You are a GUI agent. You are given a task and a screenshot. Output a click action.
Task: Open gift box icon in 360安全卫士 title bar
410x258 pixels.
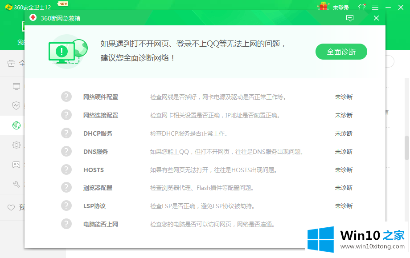click(x=324, y=7)
